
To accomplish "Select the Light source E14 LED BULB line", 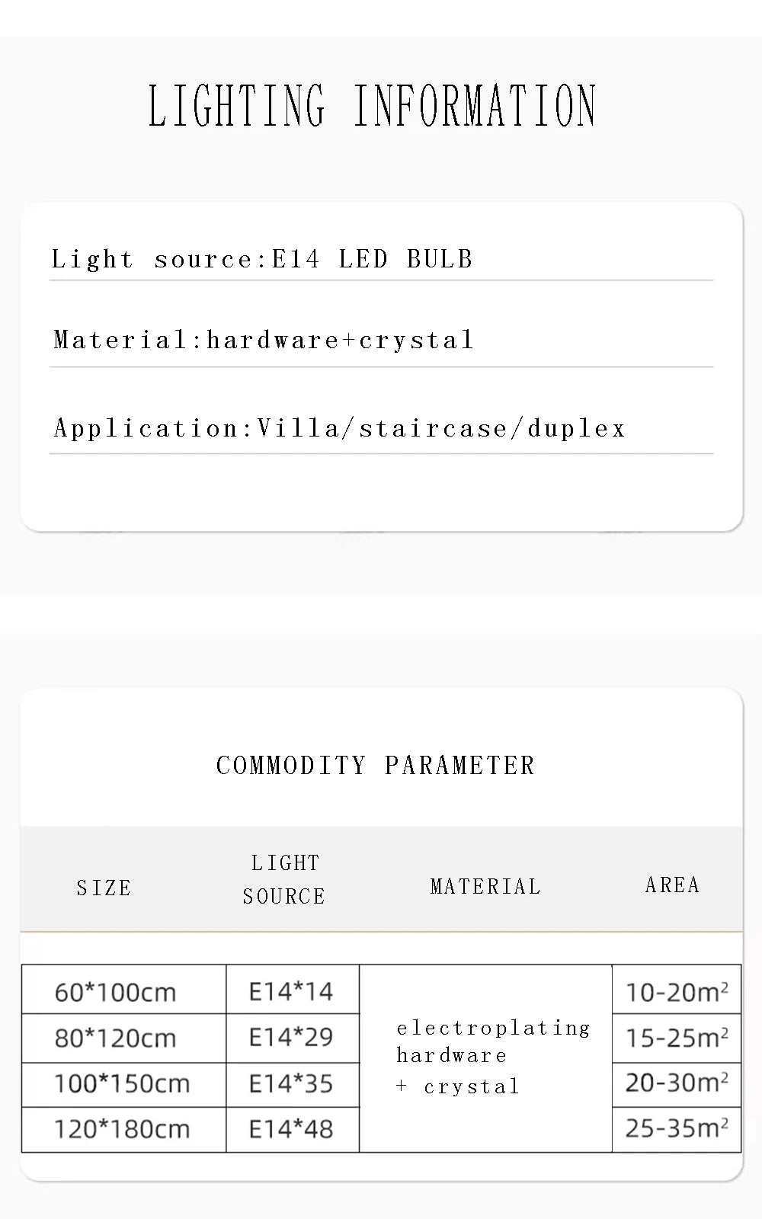I will [262, 259].
